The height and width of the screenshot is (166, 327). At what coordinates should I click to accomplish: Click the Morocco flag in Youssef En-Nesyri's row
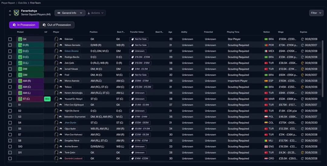(266, 99)
